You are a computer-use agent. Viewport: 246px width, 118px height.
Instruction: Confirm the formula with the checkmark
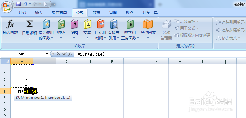(64, 54)
